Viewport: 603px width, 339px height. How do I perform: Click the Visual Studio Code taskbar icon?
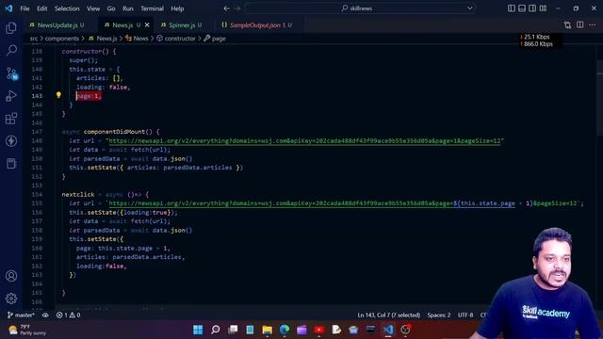coord(388,330)
